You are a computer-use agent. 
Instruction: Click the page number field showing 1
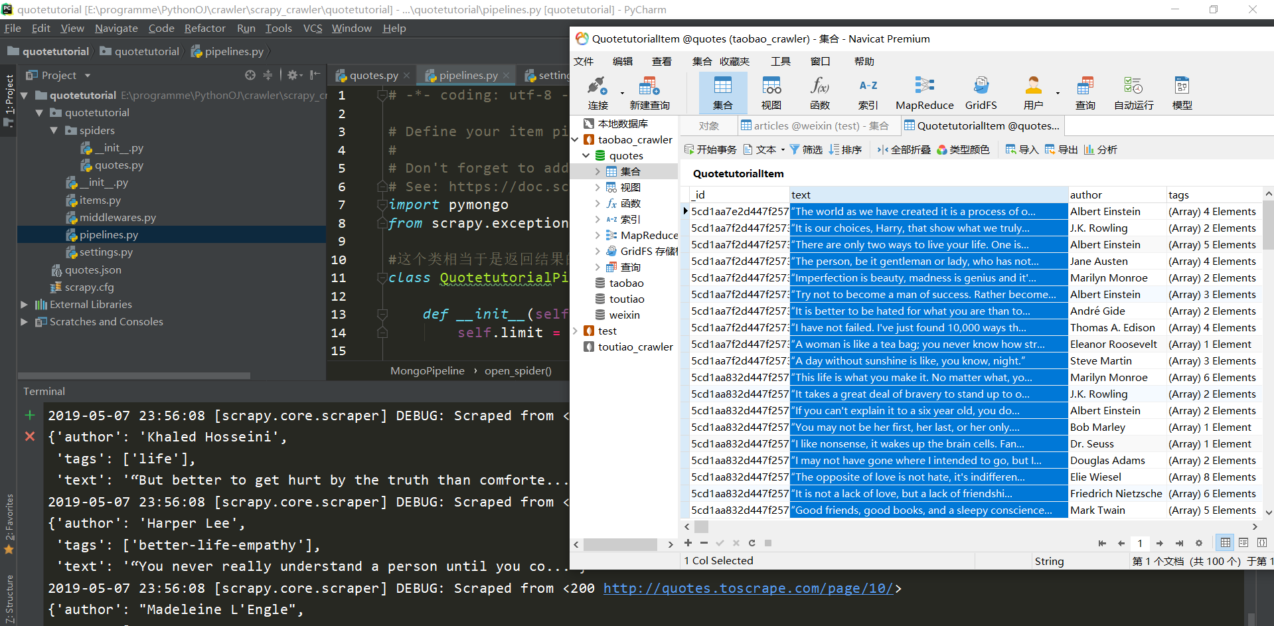click(x=1140, y=543)
